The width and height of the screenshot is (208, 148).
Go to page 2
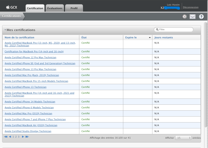pos(16,137)
